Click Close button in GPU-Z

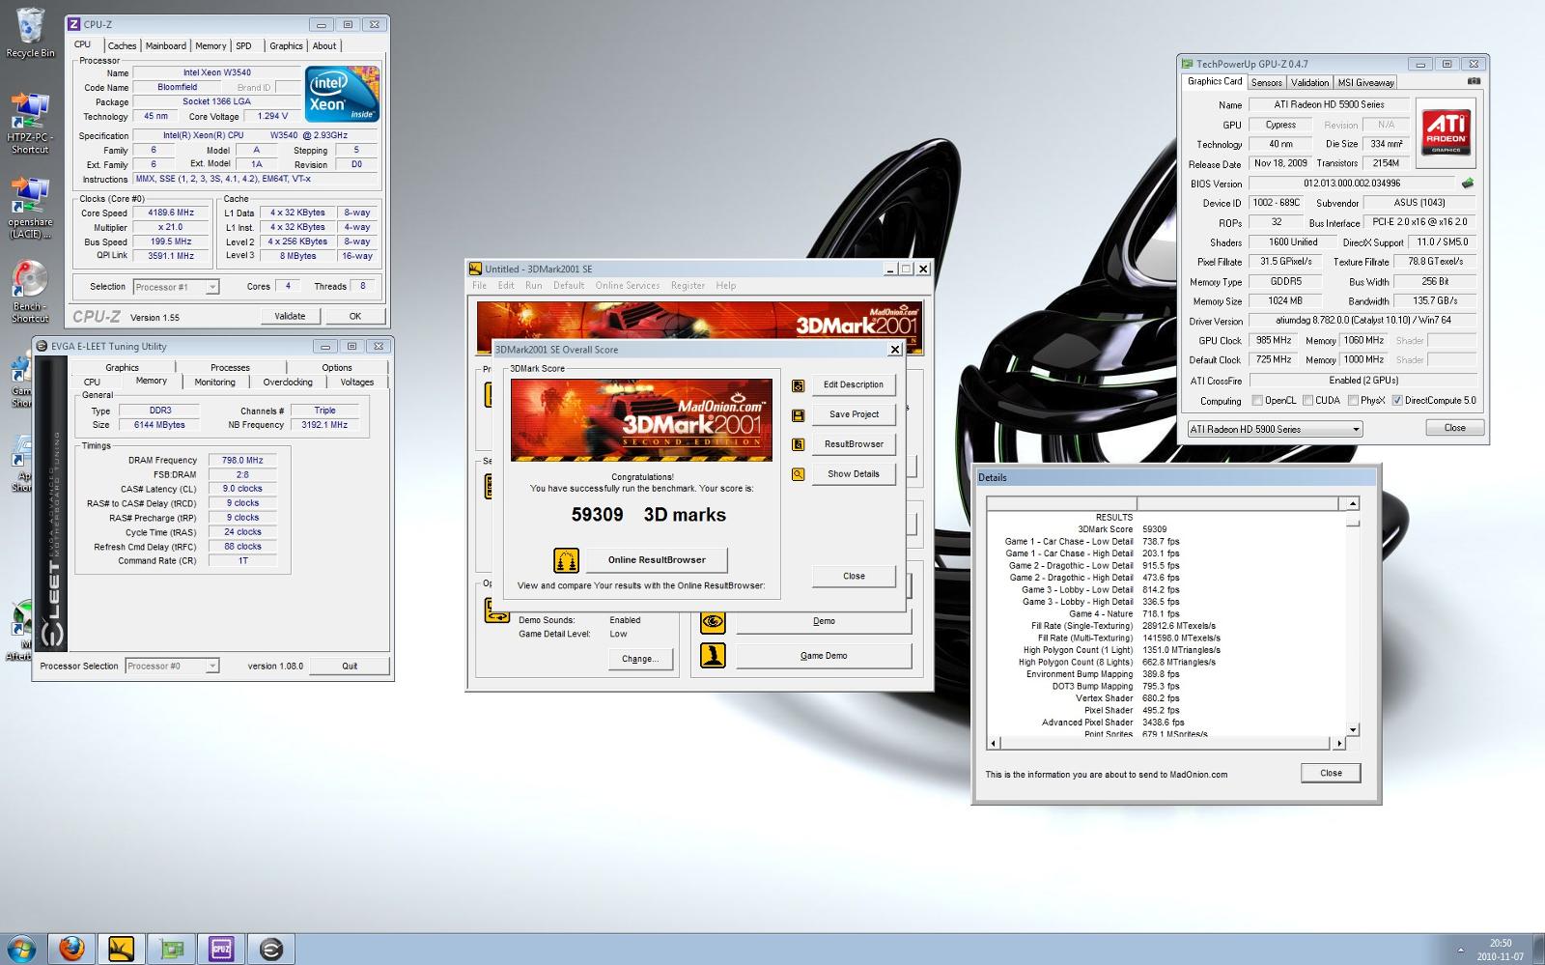1454,428
